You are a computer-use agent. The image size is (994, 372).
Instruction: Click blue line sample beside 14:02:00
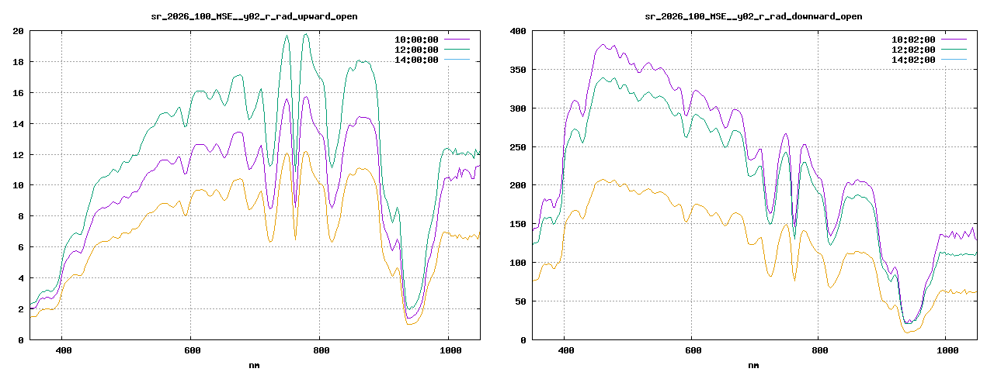pos(954,60)
